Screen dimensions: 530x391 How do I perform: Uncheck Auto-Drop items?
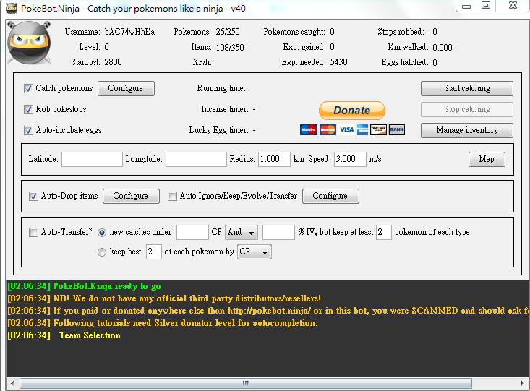coord(33,196)
